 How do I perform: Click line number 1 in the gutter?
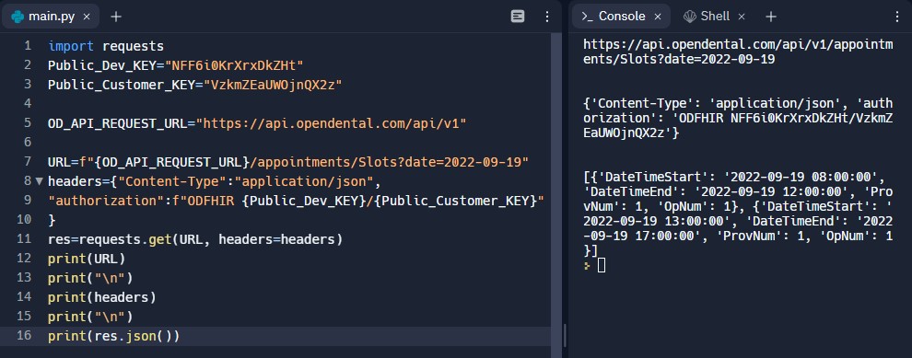point(28,45)
